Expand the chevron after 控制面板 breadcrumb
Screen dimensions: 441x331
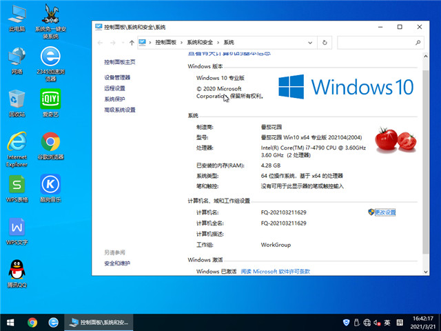181,43
